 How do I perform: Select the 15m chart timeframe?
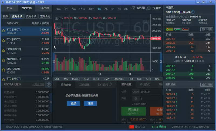tap(82, 9)
